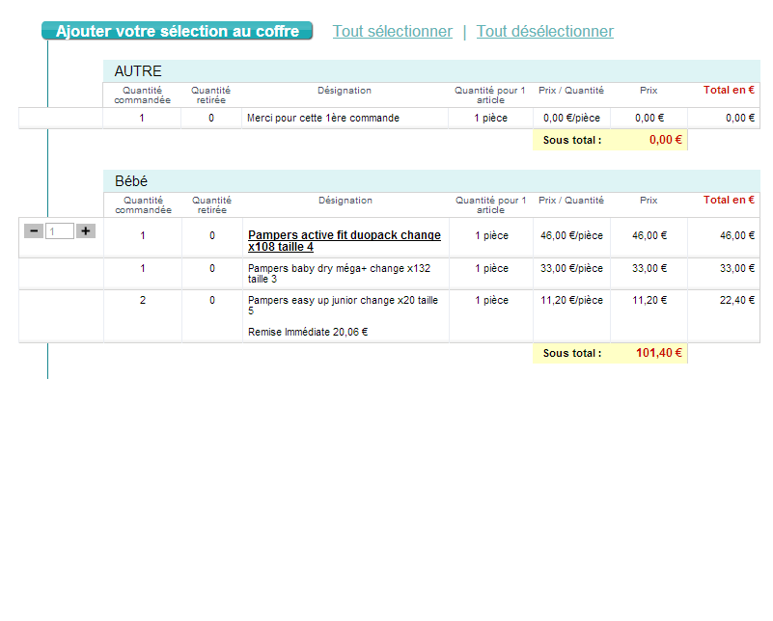This screenshot has width=773, height=621.
Task: Click 'Prix / Quantité' header in AUTRE table
Action: 570,91
